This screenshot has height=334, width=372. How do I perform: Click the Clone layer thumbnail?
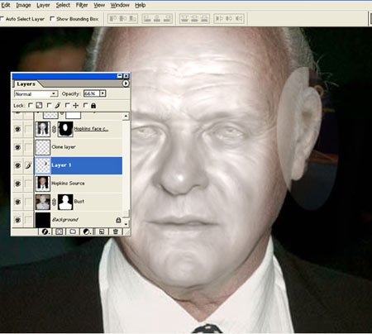(x=43, y=147)
